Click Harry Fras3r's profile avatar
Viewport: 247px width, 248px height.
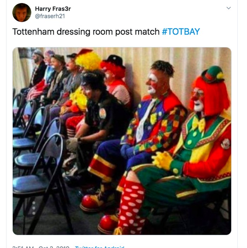(x=22, y=12)
